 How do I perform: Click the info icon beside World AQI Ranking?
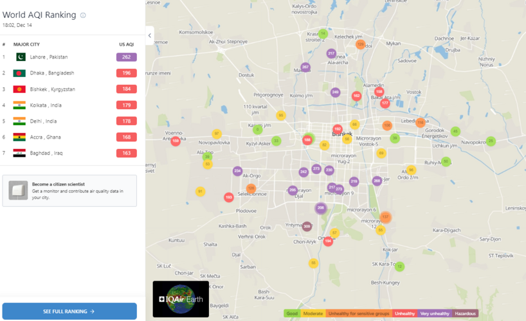83,15
